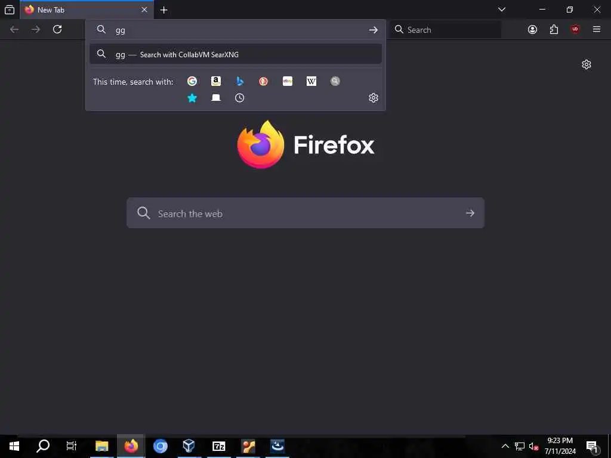Open uBlock Origin extension popup
Viewport: 611px width, 458px height.
575,29
